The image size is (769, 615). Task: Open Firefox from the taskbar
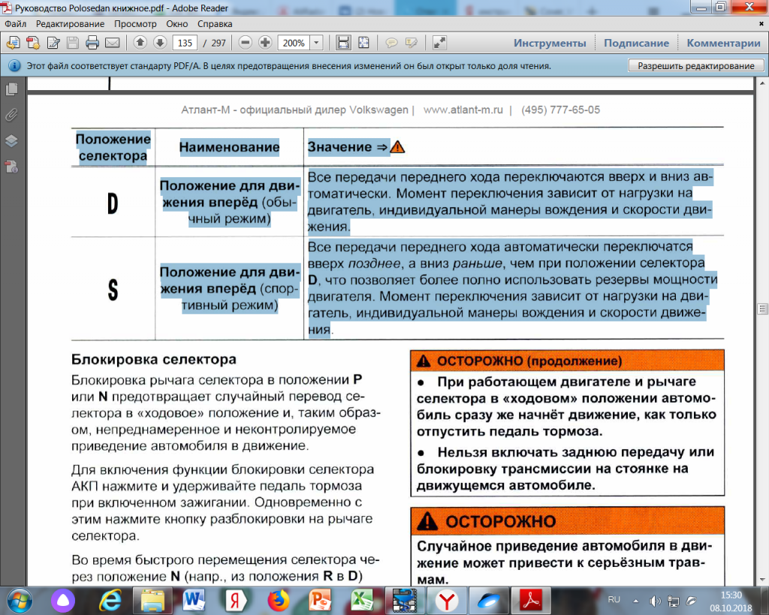(279, 600)
